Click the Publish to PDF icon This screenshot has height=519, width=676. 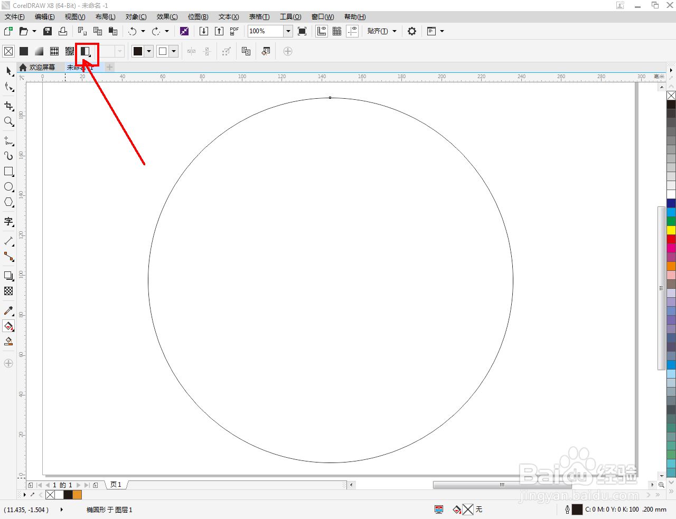tap(234, 31)
